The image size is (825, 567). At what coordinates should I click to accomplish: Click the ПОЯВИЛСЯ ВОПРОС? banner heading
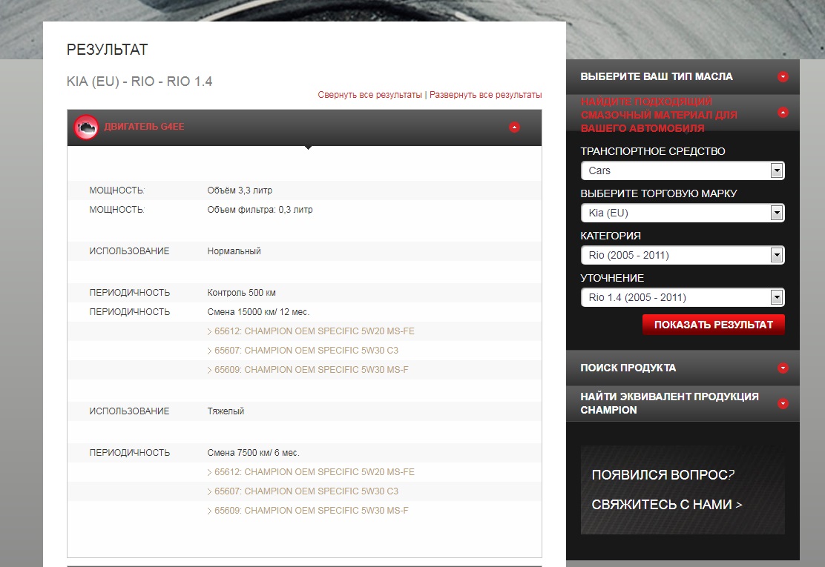[x=663, y=475]
